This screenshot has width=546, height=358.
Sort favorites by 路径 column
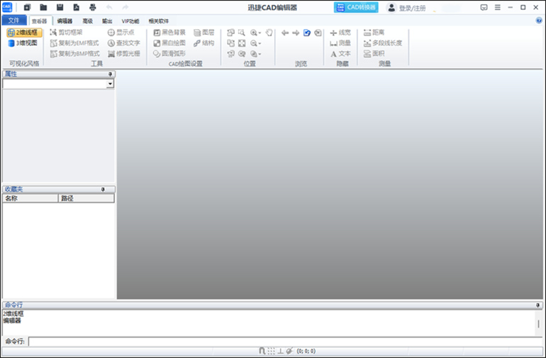coord(86,198)
